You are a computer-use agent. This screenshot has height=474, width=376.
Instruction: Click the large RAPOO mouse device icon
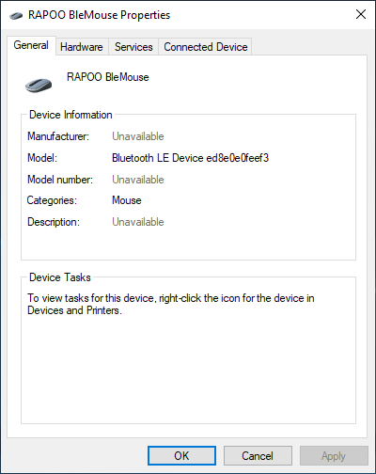point(39,86)
